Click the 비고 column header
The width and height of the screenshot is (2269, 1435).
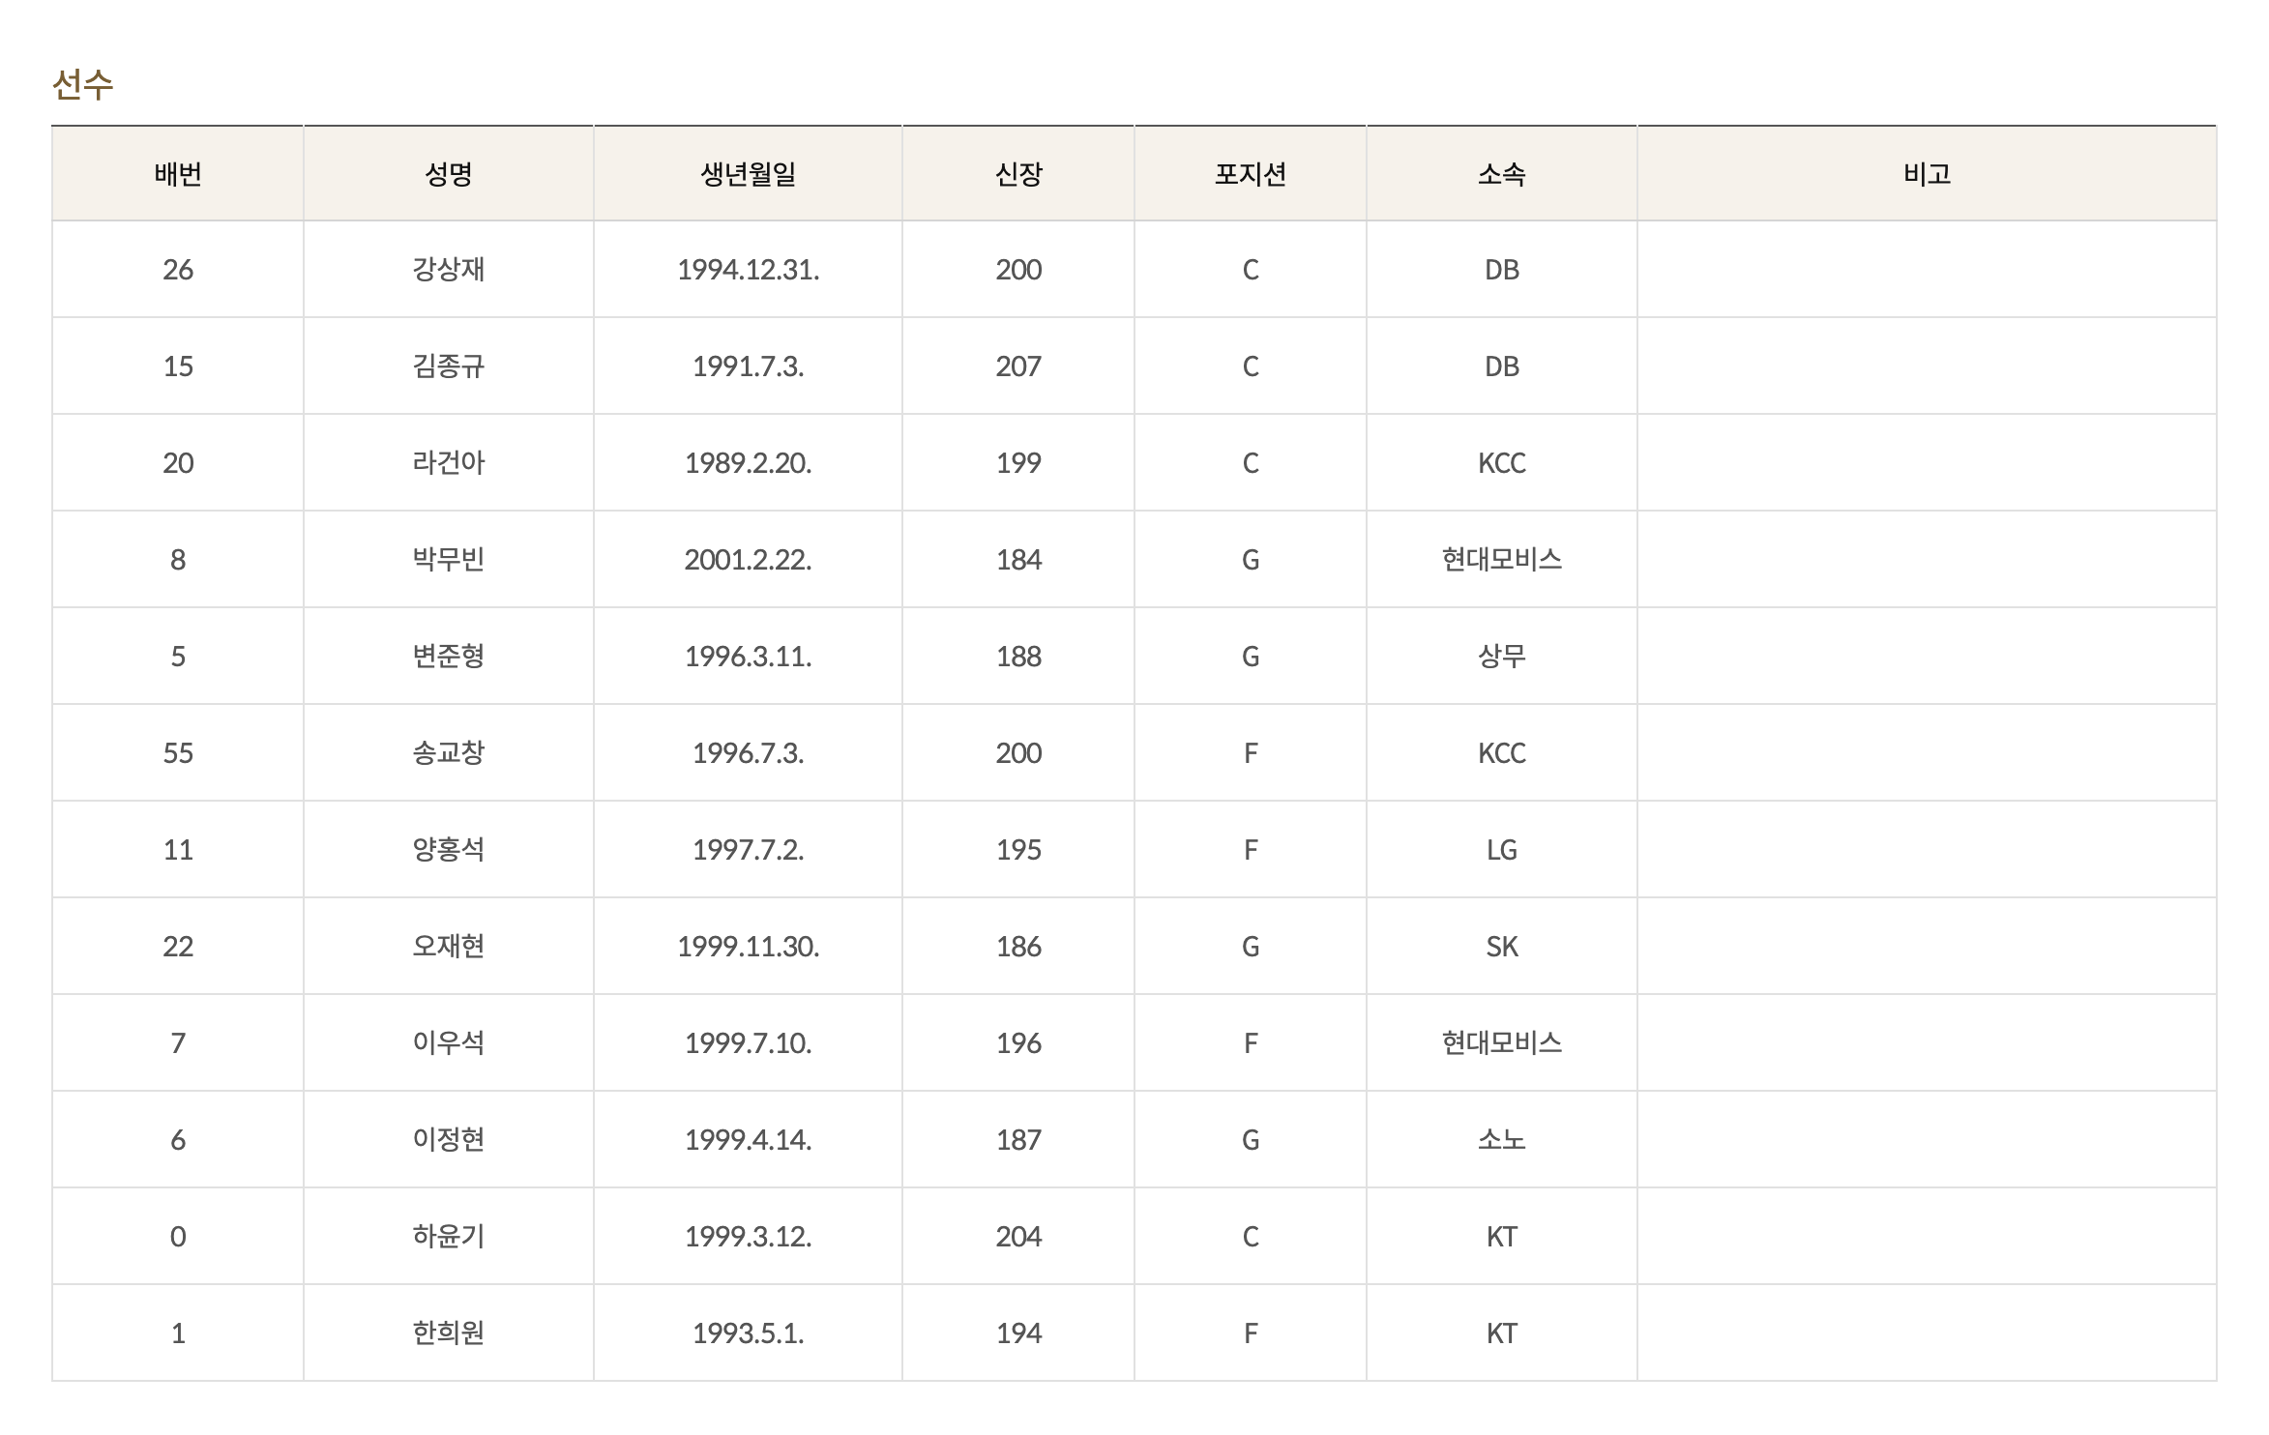pos(1927,174)
